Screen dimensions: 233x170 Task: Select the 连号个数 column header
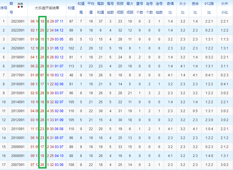point(149,8)
